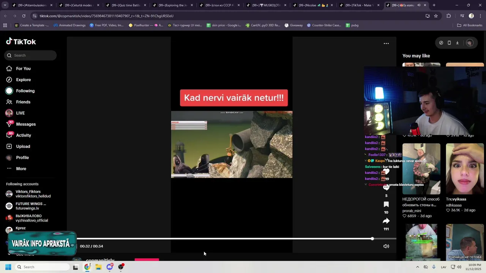Click the share arrow icon
Image resolution: width=486 pixels, height=273 pixels.
click(386, 221)
